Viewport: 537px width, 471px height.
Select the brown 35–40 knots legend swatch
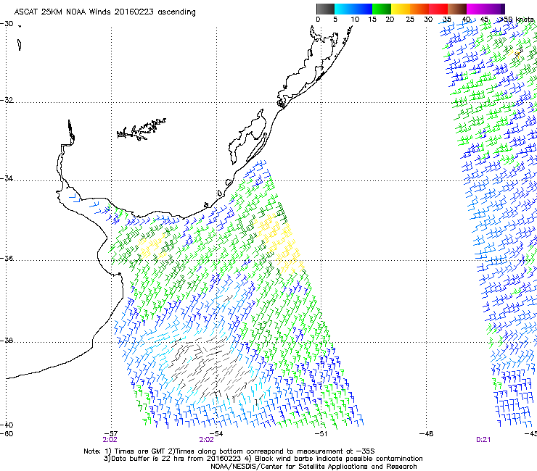coord(457,9)
